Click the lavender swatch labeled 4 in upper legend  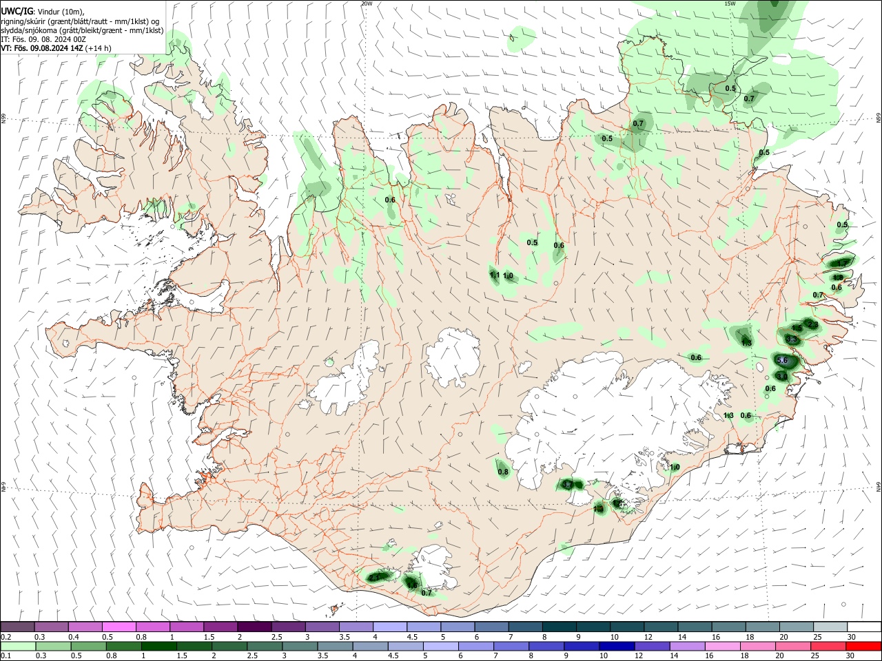(390, 627)
